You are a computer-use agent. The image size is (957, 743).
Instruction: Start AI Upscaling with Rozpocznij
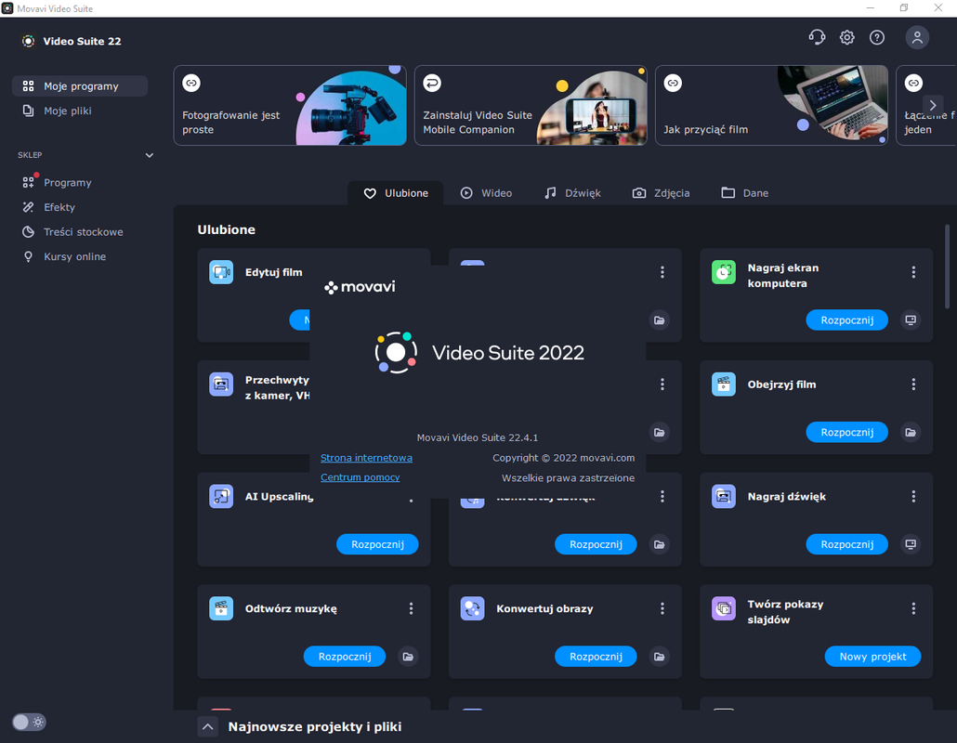[x=377, y=544]
